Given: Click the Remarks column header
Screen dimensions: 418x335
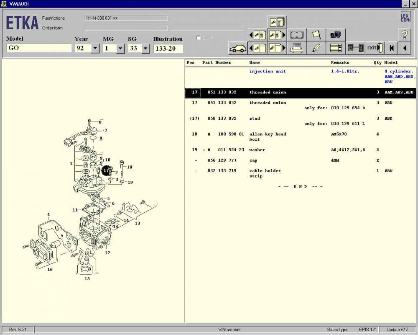Looking at the screenshot, I should coord(340,62).
